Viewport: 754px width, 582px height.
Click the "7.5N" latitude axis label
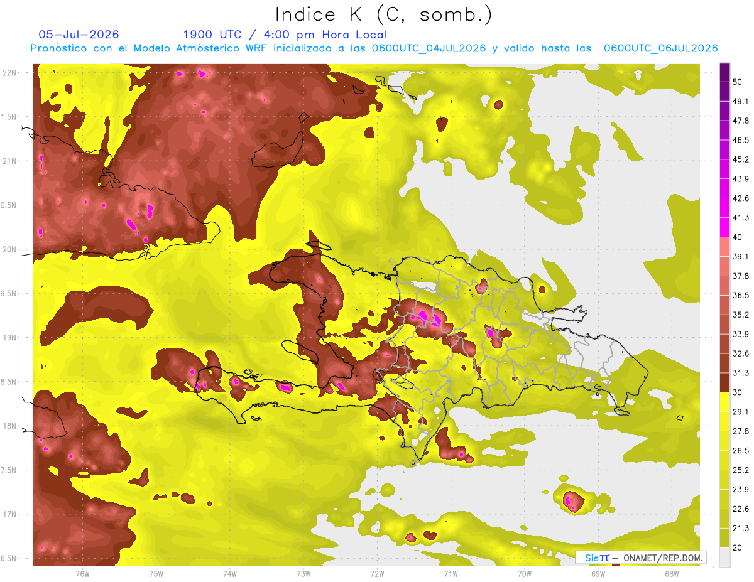(8, 470)
